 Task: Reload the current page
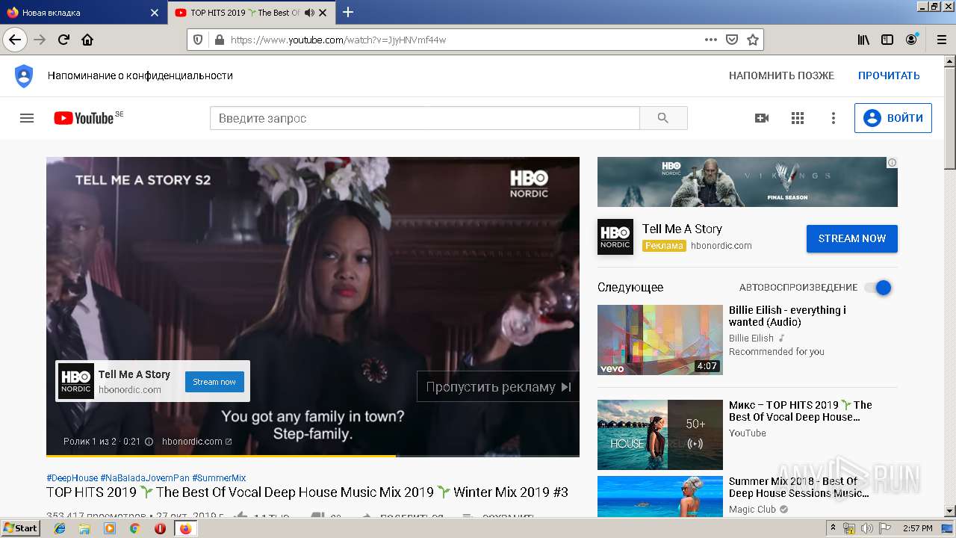[x=63, y=40]
